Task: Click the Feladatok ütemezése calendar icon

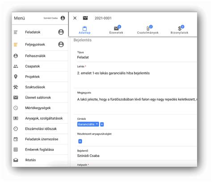Action: click(x=16, y=139)
